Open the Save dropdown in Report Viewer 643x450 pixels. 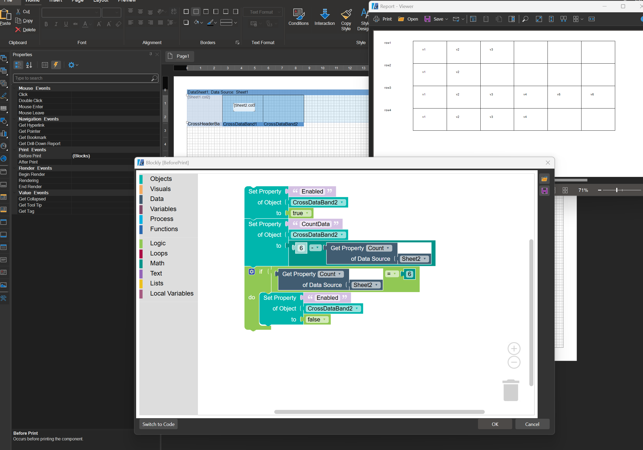(x=447, y=19)
